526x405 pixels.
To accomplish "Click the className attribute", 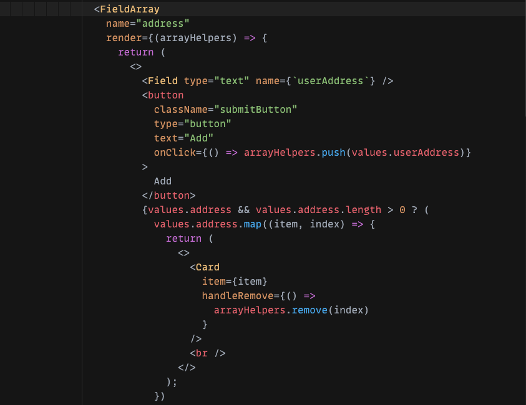I will pos(180,110).
